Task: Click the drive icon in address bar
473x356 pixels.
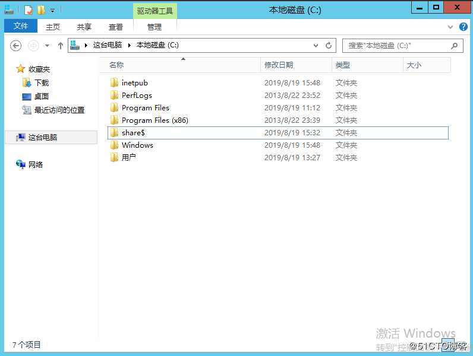Action: coord(74,45)
